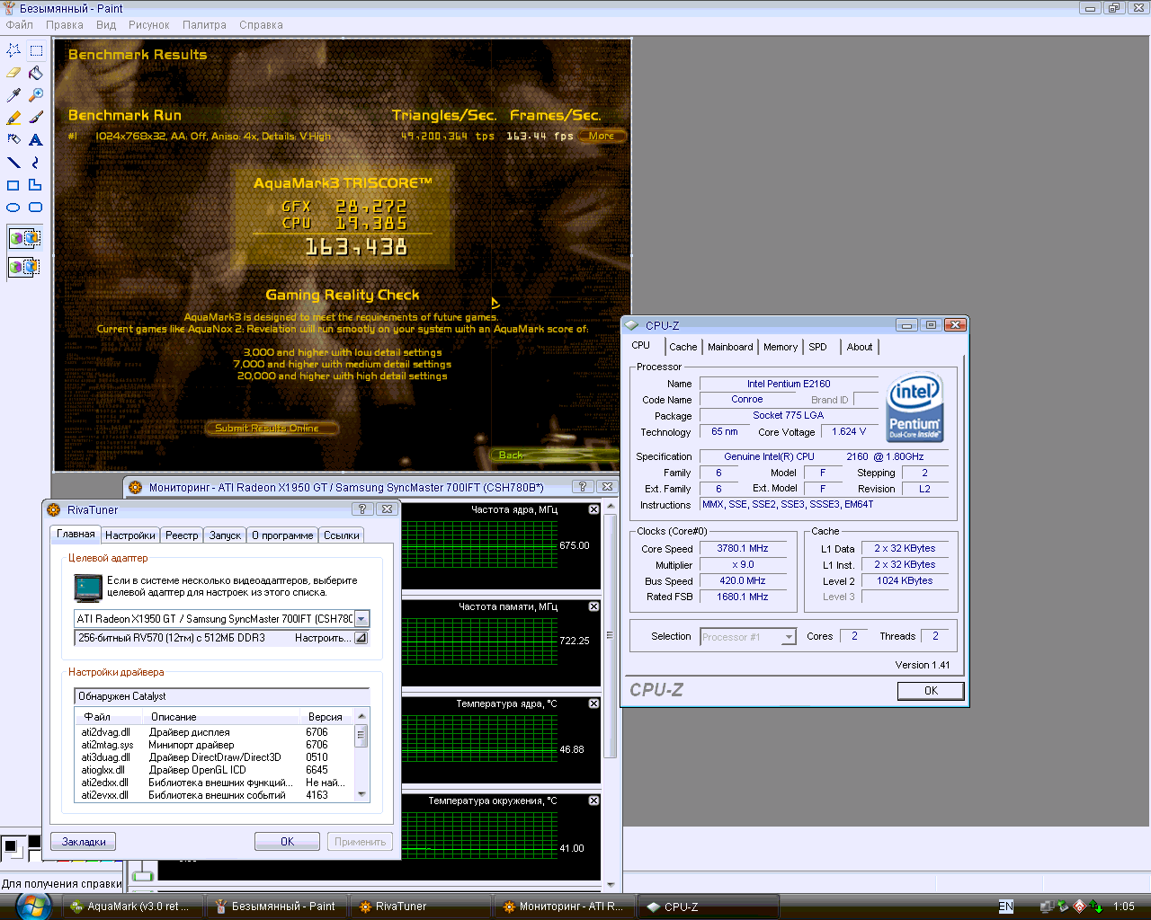Click the Описание column header
The width and height of the screenshot is (1151, 920).
pyautogui.click(x=221, y=717)
